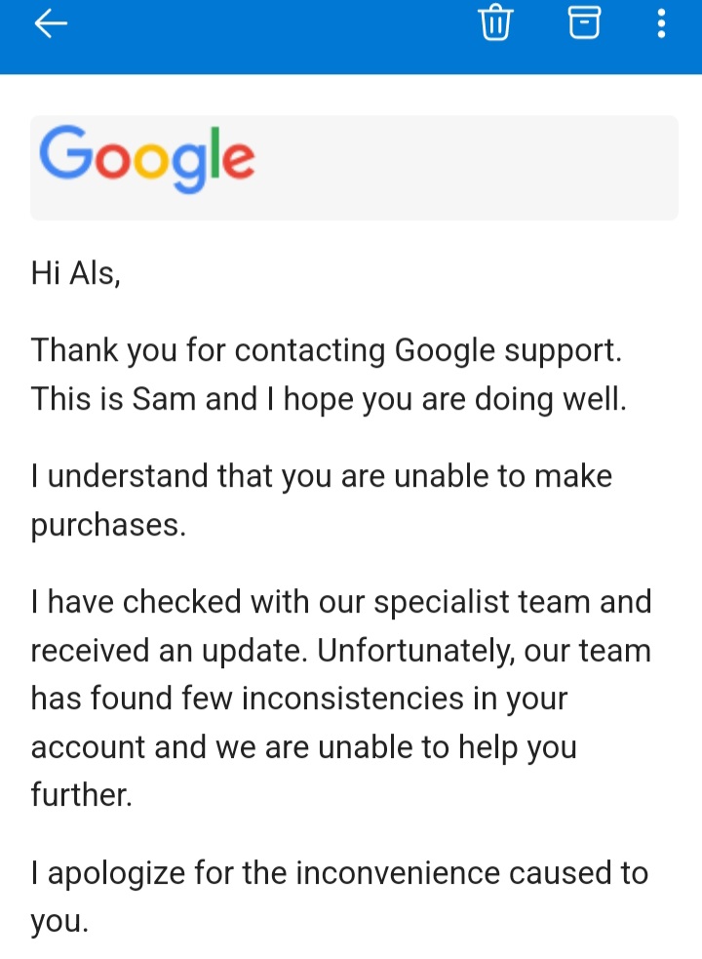Go back using the left arrow
702x959 pixels.
tap(51, 23)
